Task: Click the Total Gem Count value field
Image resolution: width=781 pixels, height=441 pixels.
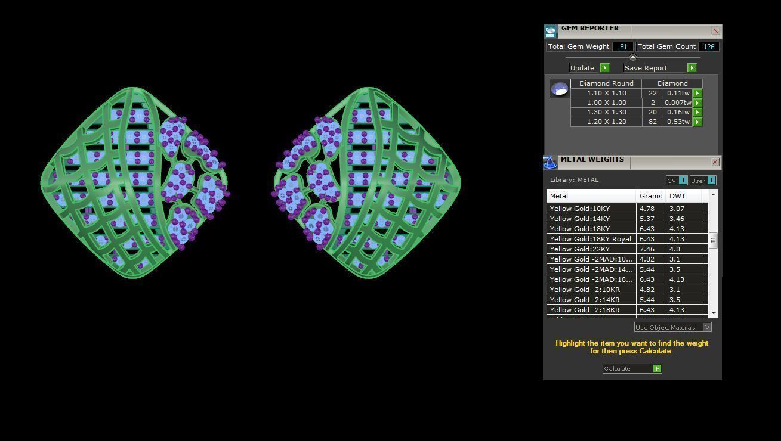Action: point(709,46)
